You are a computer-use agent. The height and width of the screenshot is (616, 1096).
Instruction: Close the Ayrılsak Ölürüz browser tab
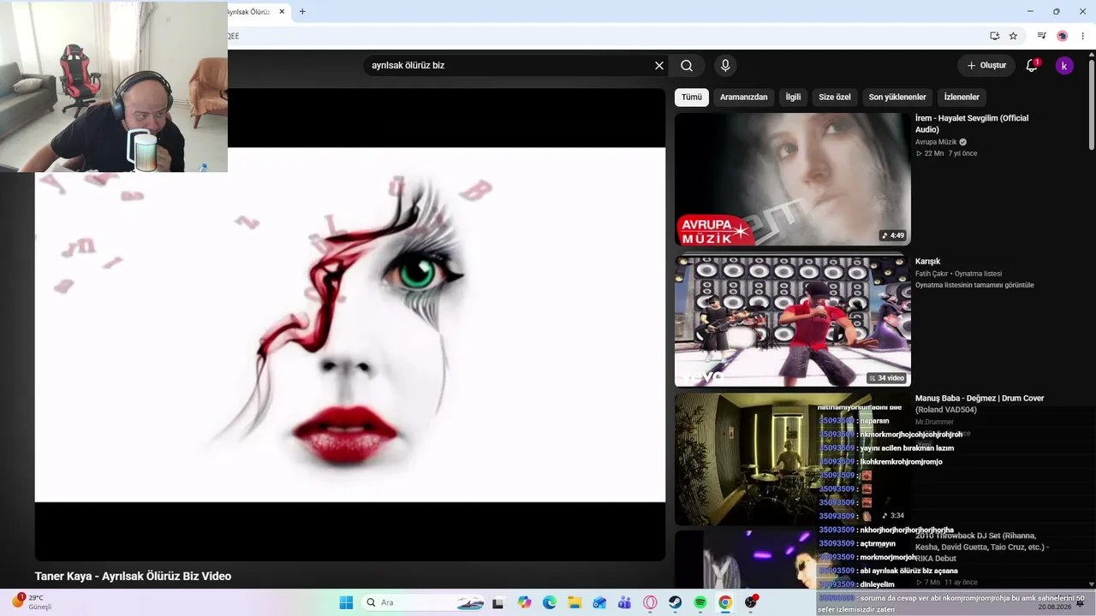[282, 12]
